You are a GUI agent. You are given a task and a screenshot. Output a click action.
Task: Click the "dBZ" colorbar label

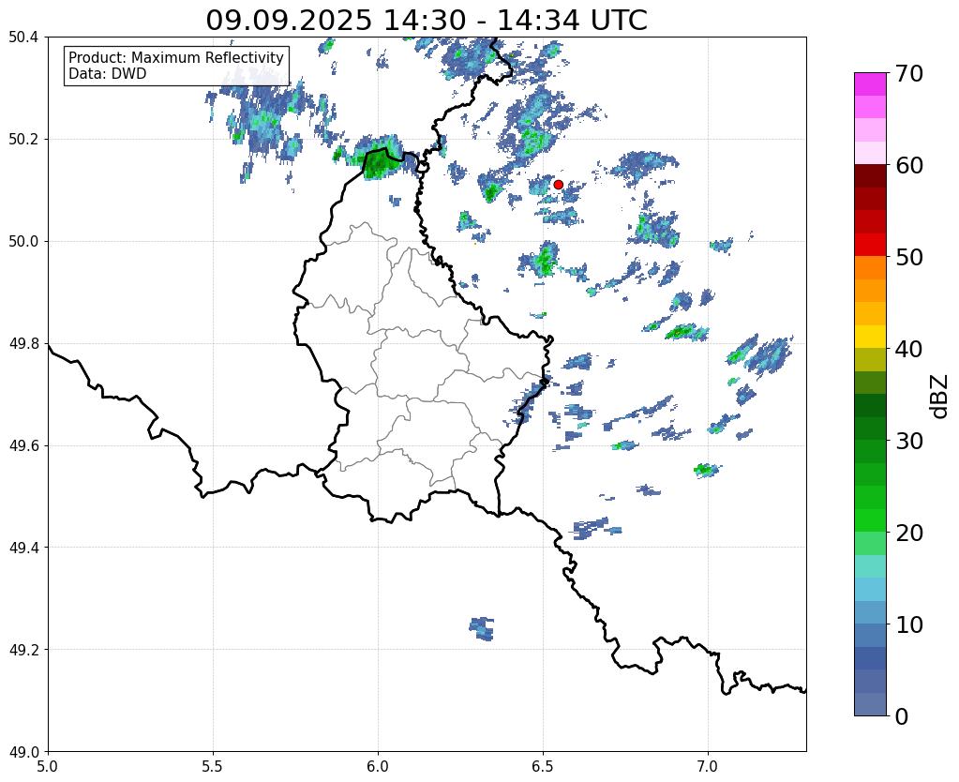[x=940, y=397]
